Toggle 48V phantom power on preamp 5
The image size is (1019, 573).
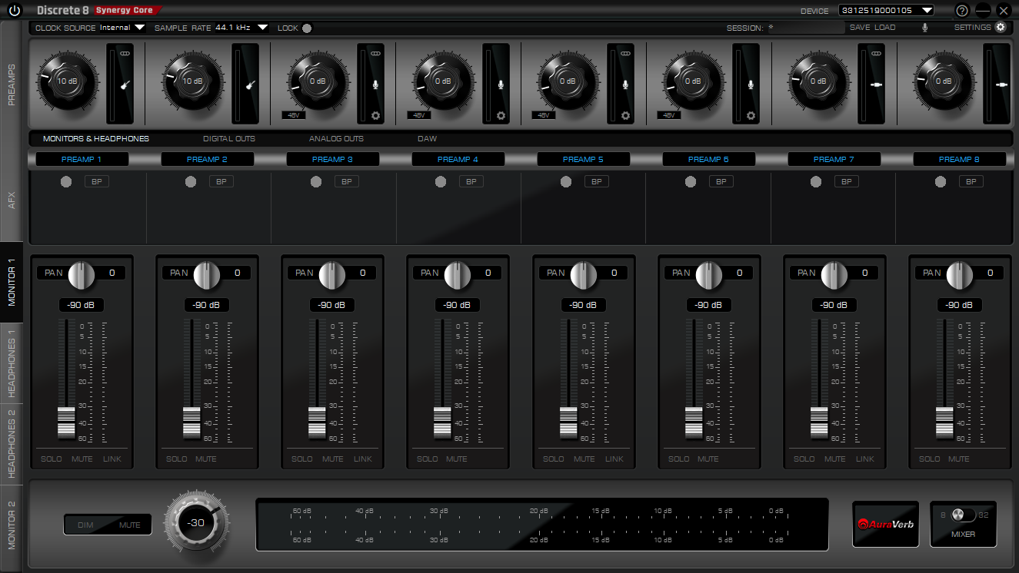pos(543,115)
